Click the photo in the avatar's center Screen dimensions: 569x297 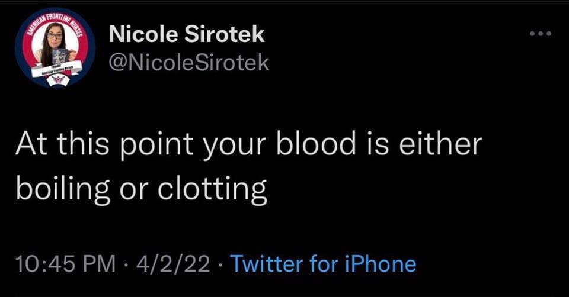56,47
